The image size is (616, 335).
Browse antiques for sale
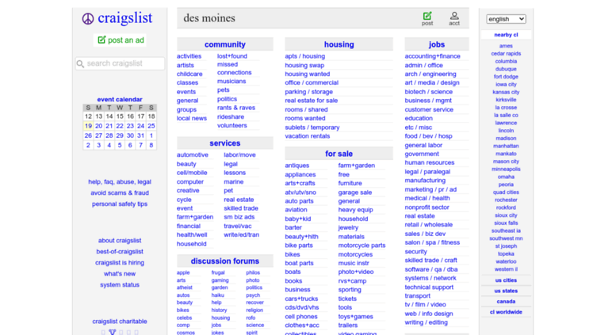[297, 166]
